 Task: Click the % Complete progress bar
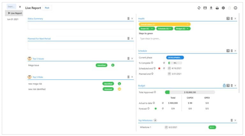(175, 63)
